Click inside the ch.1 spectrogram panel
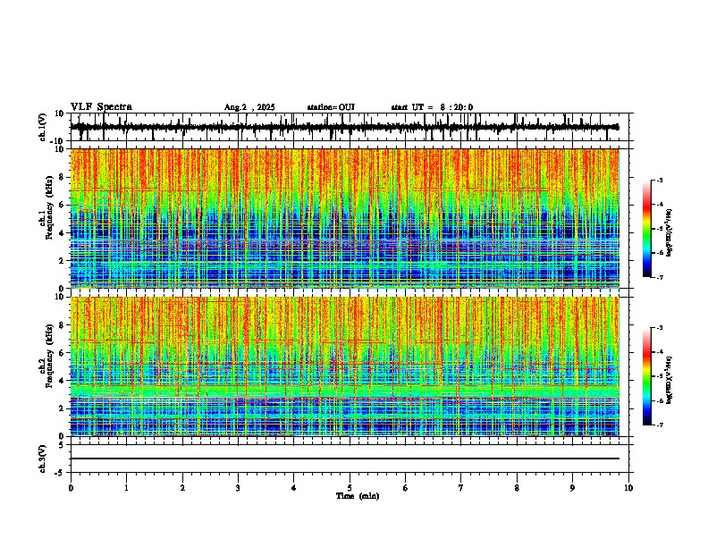Screen dimensions: 708x547 pyautogui.click(x=344, y=218)
